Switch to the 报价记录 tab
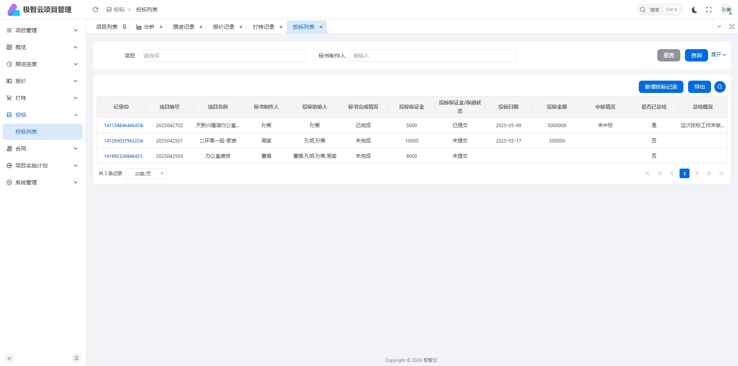 (x=224, y=27)
